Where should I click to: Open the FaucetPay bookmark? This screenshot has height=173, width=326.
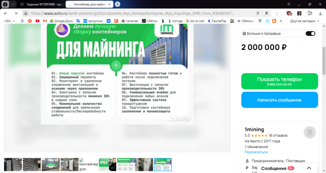coord(217,21)
